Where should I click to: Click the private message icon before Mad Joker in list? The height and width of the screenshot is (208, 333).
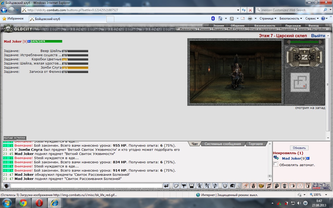(x=276, y=158)
